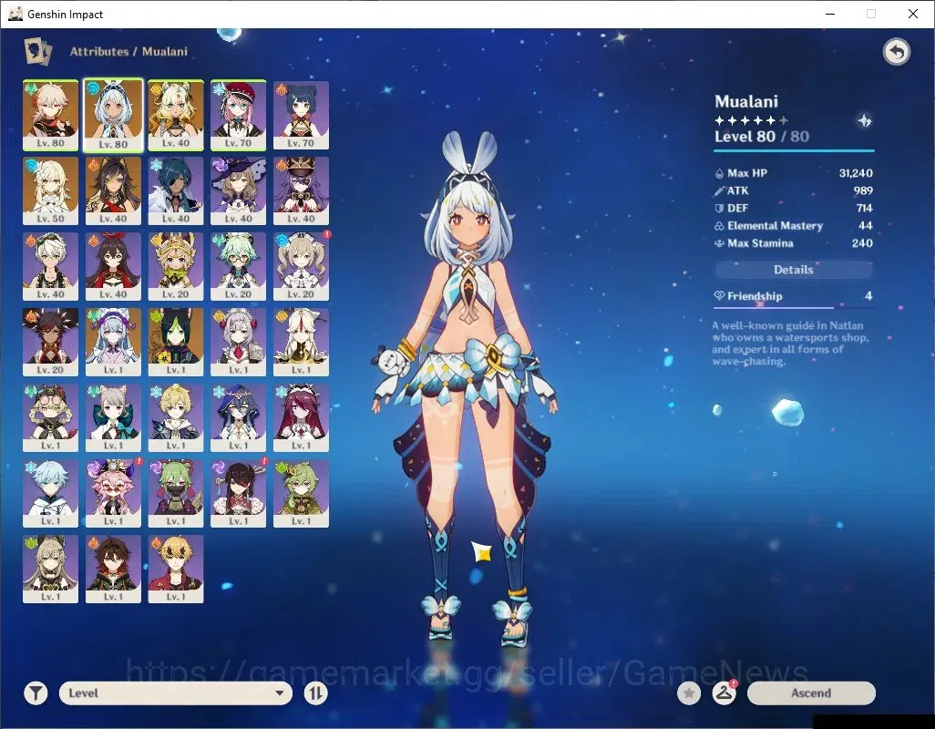Select Xiangling portrait at Lv. 70

pos(301,115)
